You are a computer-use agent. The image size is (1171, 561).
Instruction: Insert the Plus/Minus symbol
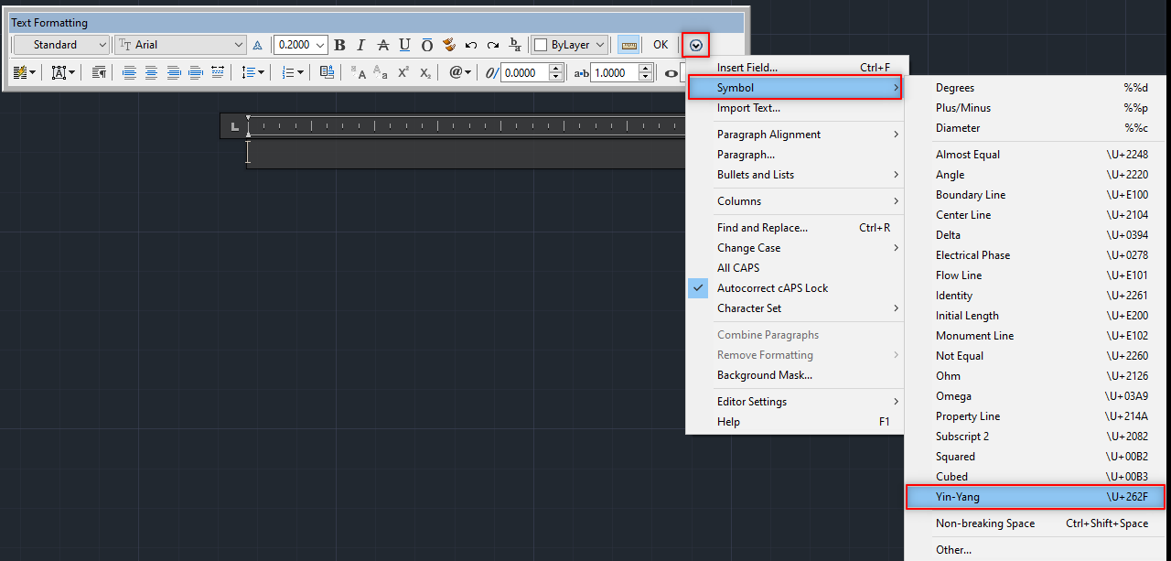[x=1037, y=108]
